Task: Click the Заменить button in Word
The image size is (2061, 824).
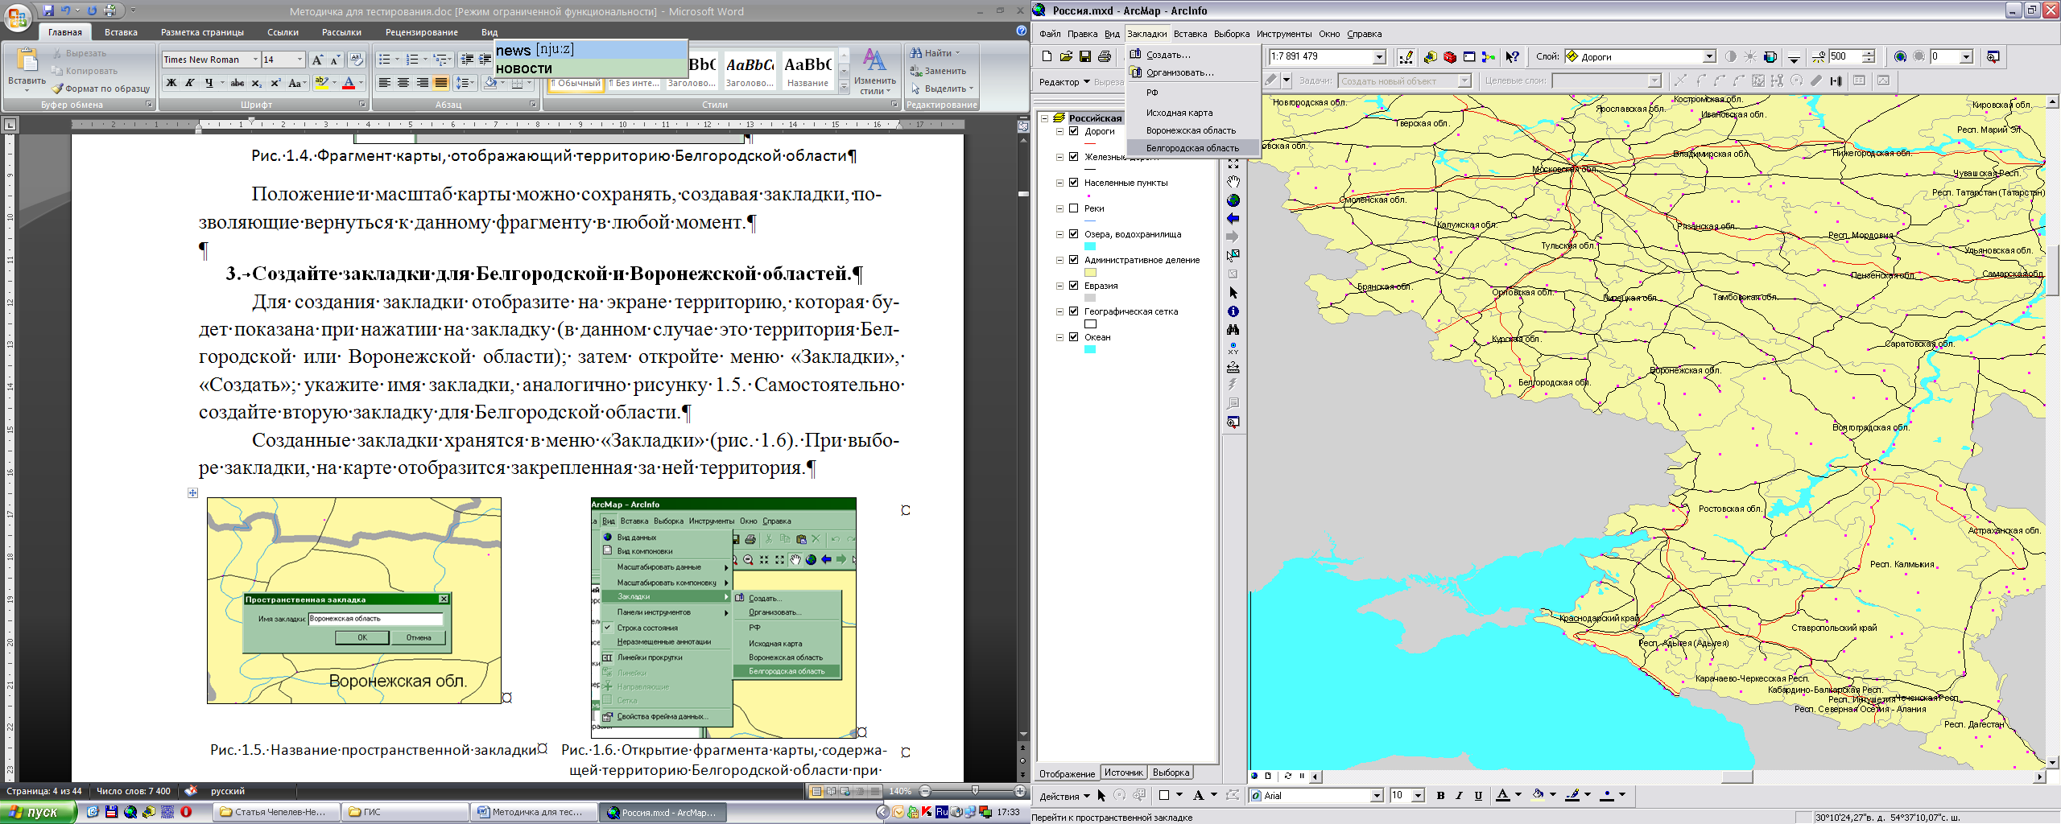Action: tap(939, 71)
